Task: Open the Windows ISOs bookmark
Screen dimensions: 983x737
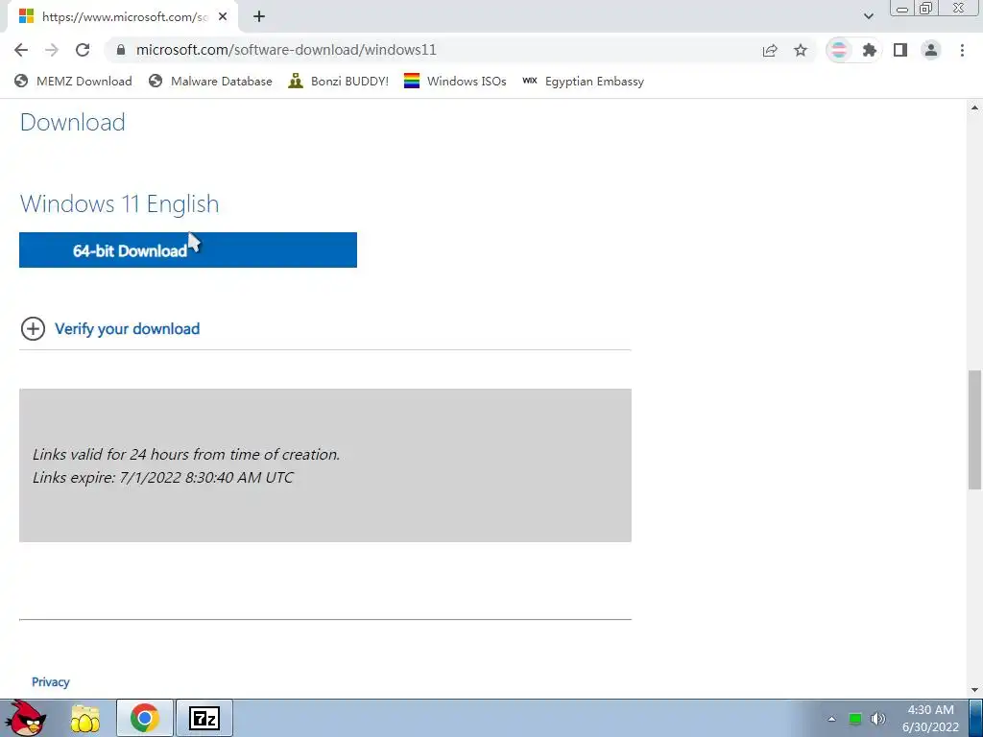Action: [x=455, y=81]
